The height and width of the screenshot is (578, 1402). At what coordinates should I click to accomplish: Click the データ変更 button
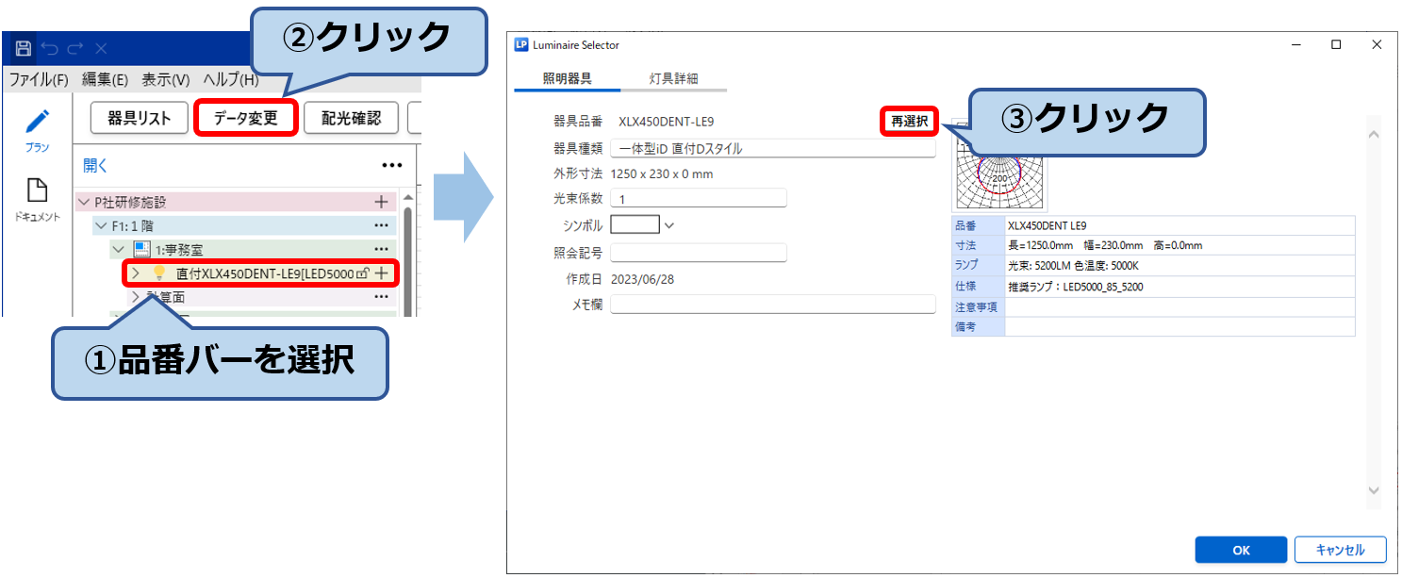tap(245, 118)
